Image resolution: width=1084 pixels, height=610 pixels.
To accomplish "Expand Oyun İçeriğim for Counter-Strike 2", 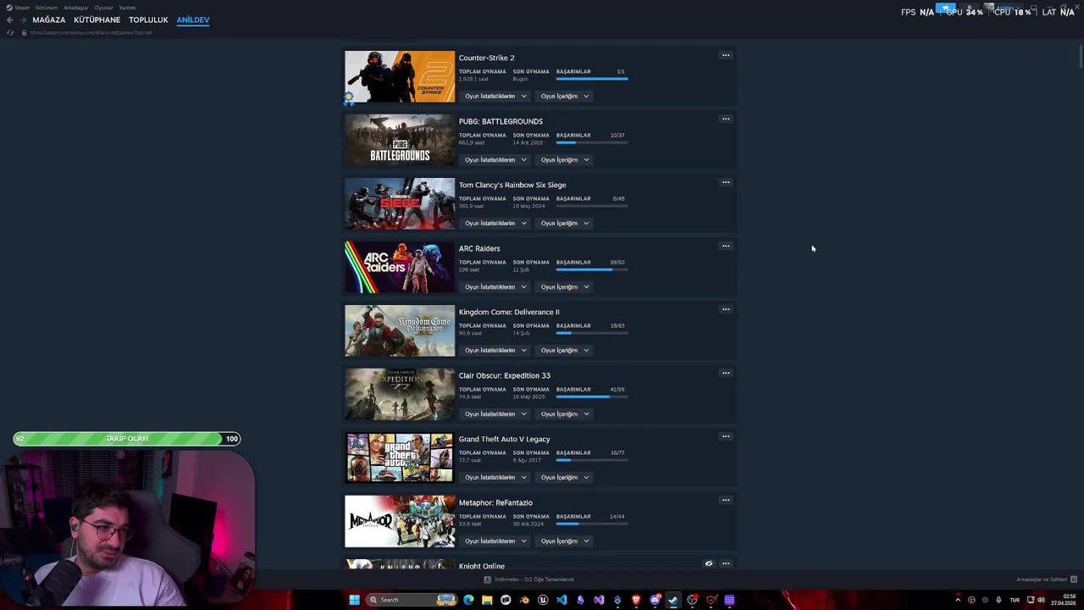I will coord(565,96).
